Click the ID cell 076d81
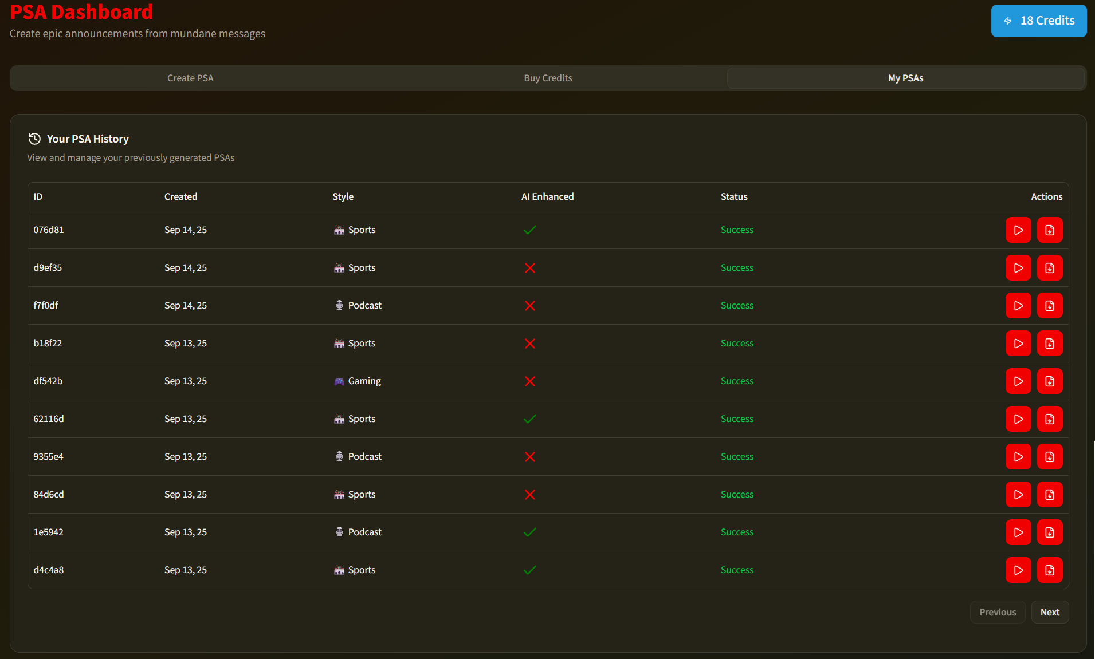This screenshot has height=659, width=1095. tap(49, 230)
